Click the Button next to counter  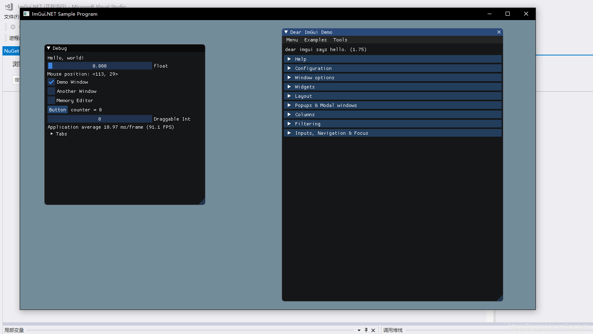(x=58, y=110)
